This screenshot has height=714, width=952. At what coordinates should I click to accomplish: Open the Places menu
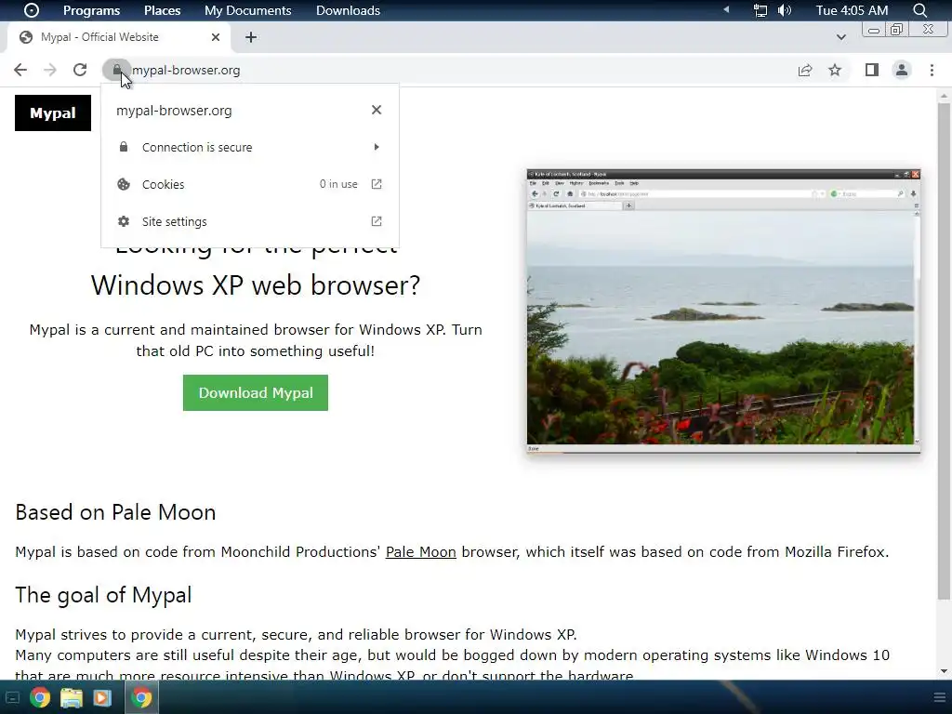pyautogui.click(x=162, y=10)
